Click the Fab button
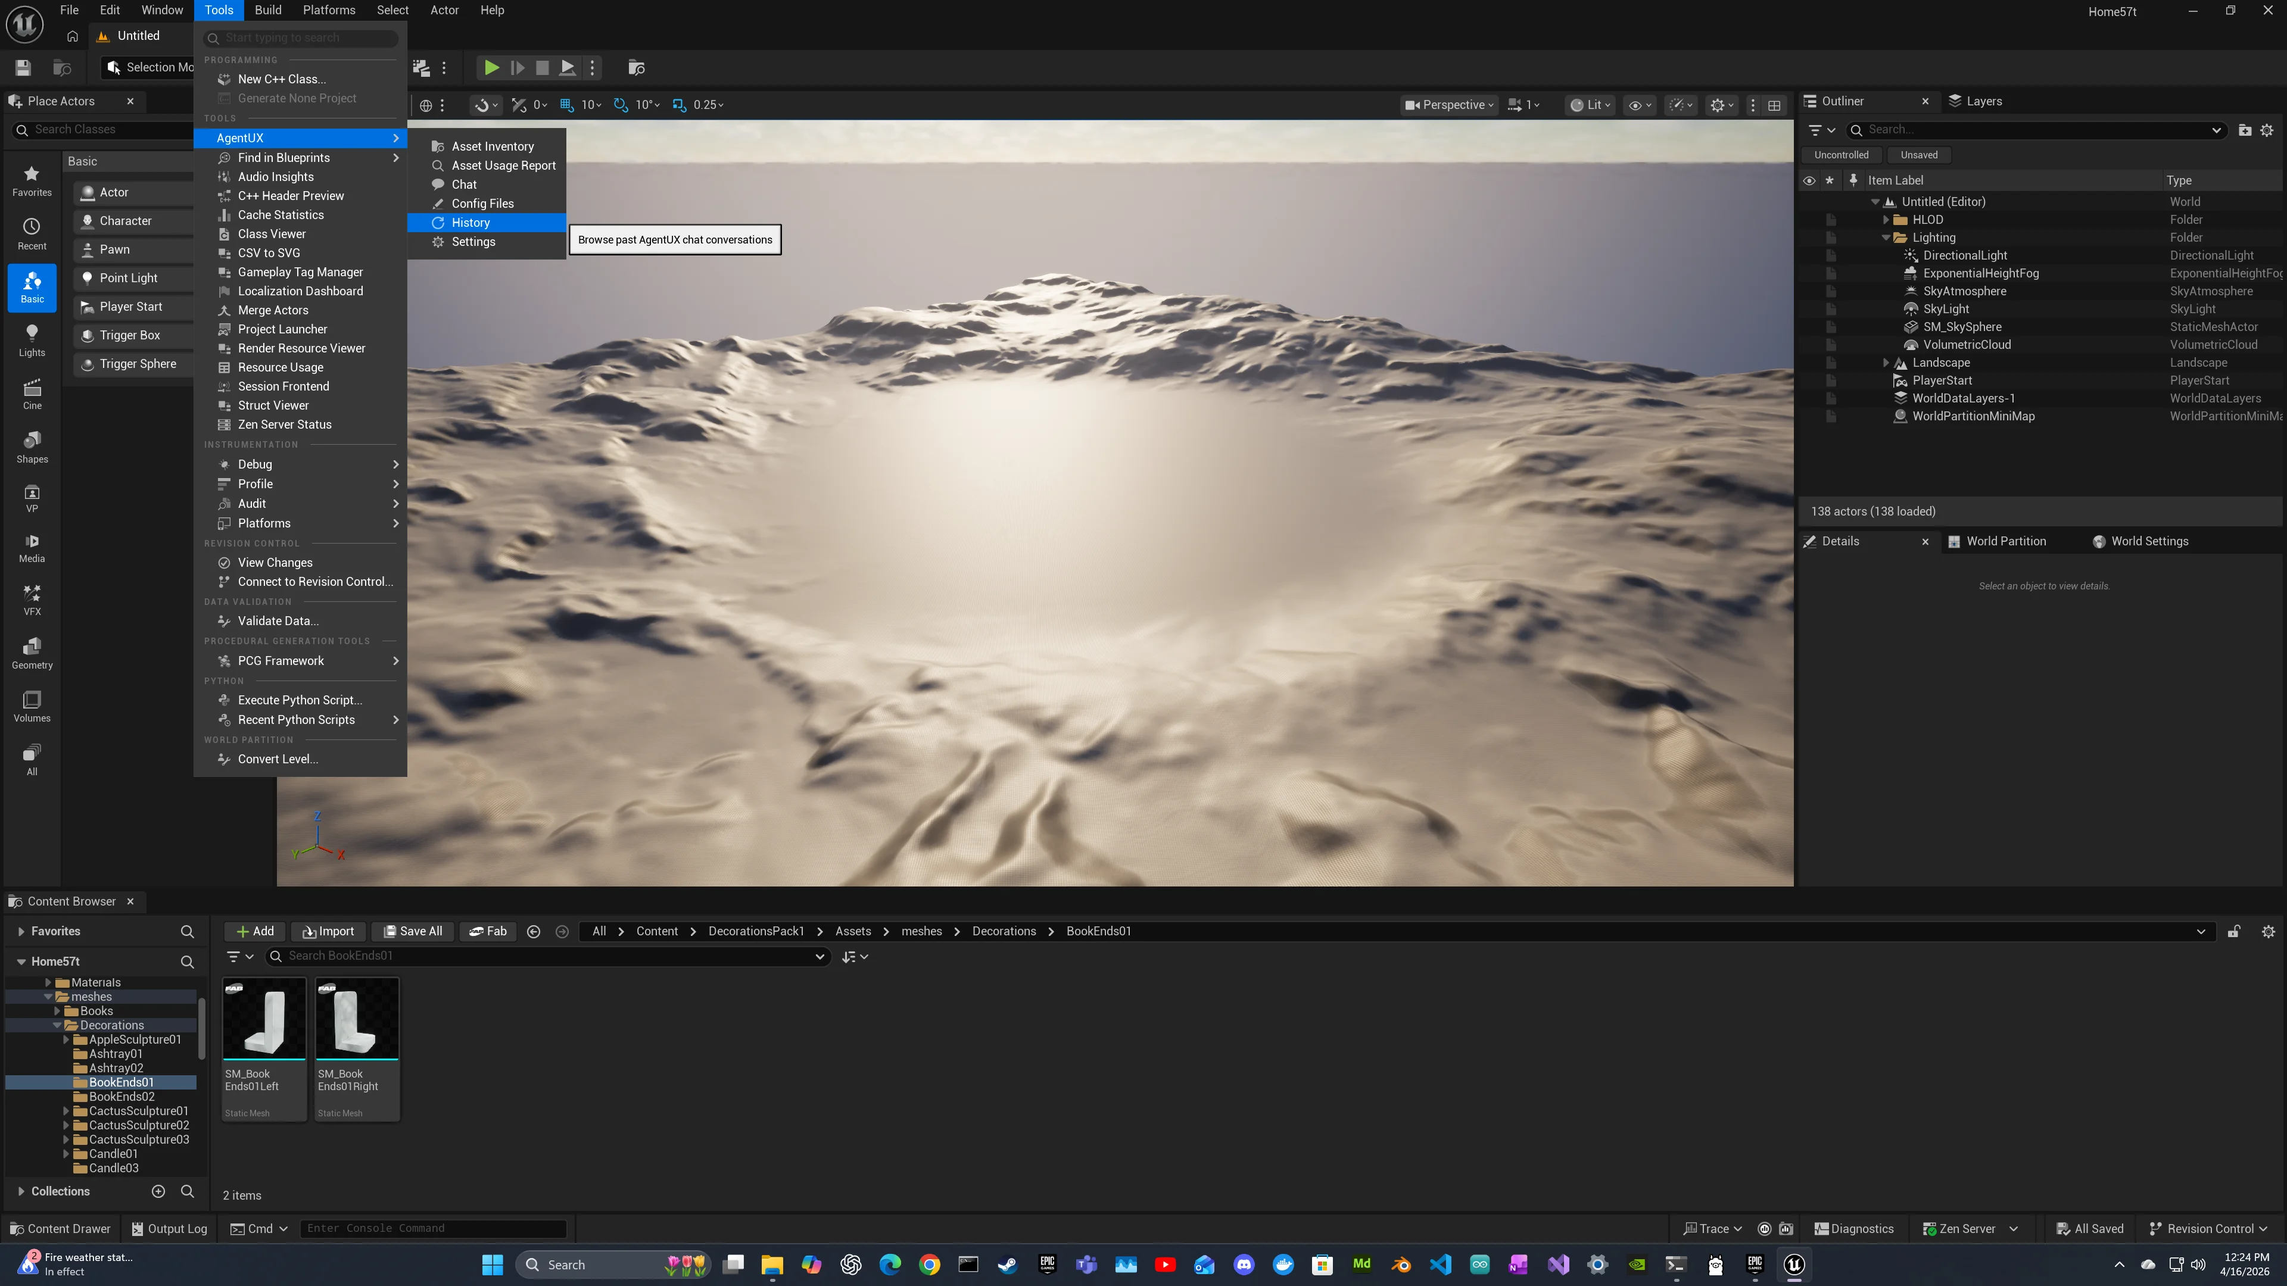Viewport: 2287px width, 1286px height. coord(487,931)
